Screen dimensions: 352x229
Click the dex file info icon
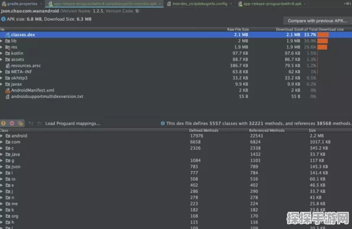[x=163, y=123]
